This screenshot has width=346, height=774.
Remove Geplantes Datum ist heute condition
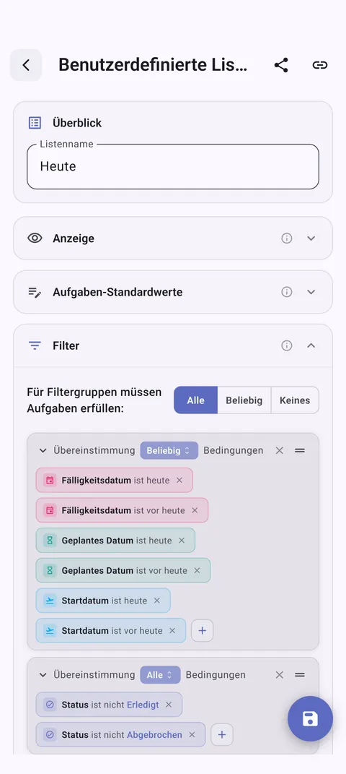click(x=182, y=541)
